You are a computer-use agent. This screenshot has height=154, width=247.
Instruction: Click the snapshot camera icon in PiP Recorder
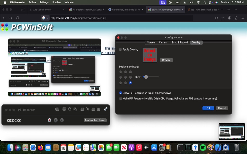tap(57, 109)
